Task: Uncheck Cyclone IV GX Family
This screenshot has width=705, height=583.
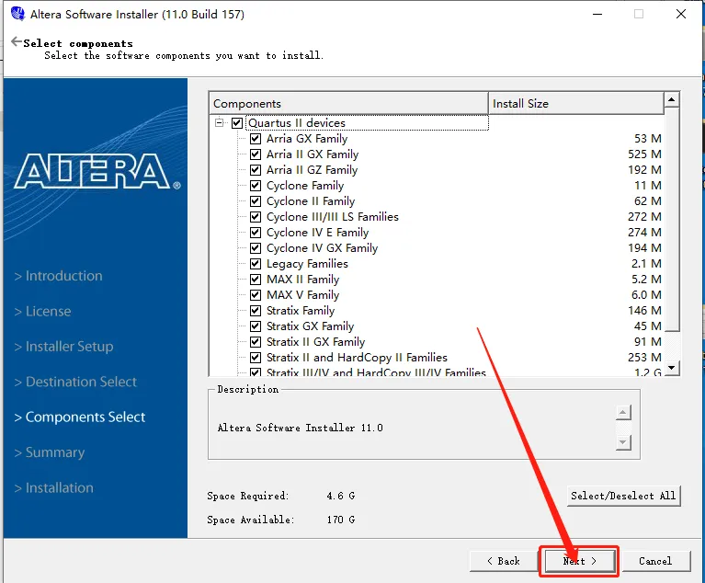Action: point(256,248)
